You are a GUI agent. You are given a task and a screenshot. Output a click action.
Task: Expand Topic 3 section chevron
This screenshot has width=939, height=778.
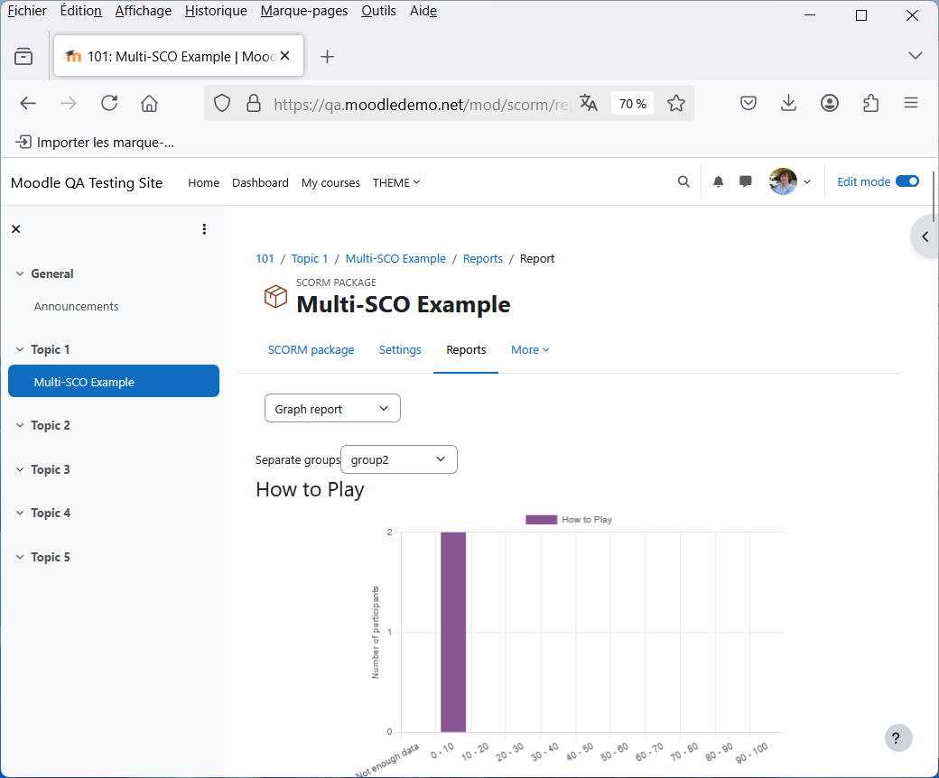(20, 469)
